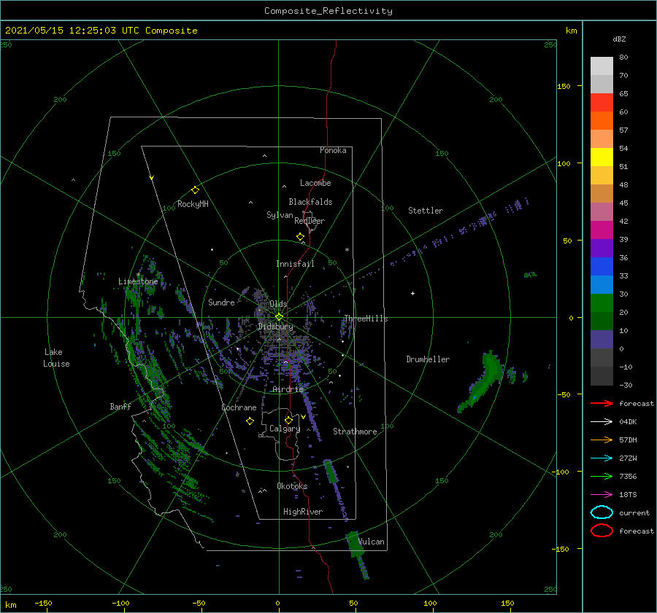This screenshot has width=657, height=613.
Task: Click the Banff label
Action: (120, 406)
